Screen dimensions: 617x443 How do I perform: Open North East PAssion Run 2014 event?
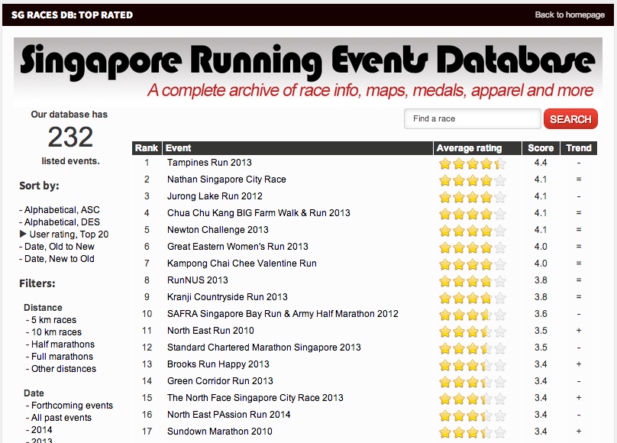pos(229,415)
